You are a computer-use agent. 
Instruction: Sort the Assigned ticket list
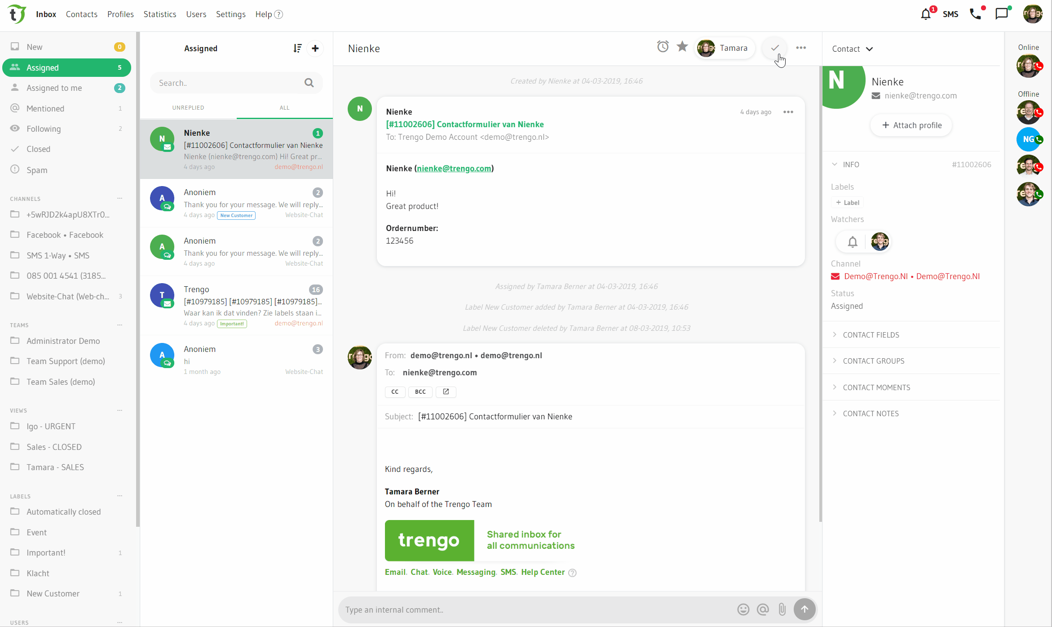pyautogui.click(x=297, y=49)
